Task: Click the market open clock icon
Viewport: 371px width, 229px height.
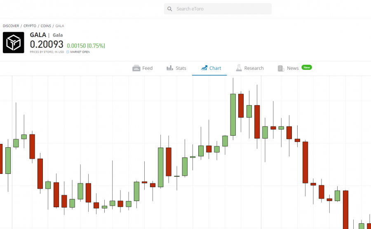Action: click(68, 52)
